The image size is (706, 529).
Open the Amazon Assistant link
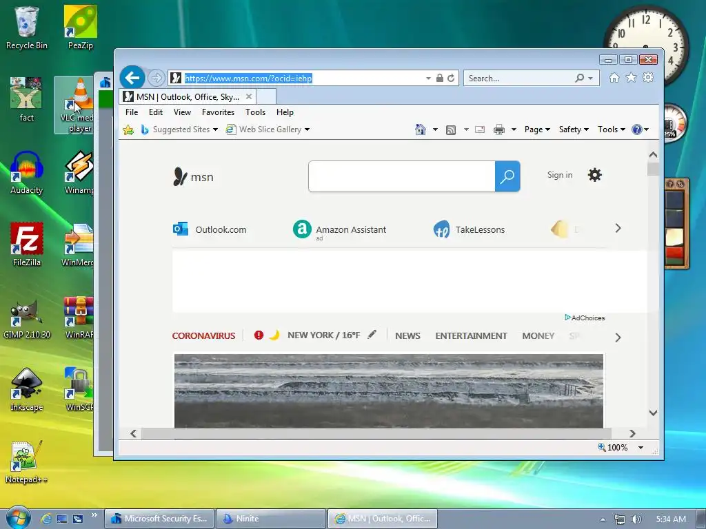[339, 230]
